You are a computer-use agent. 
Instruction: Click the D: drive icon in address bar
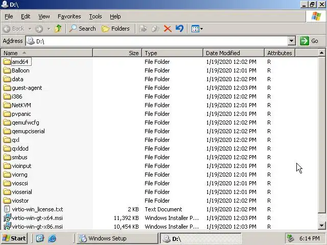pos(31,41)
